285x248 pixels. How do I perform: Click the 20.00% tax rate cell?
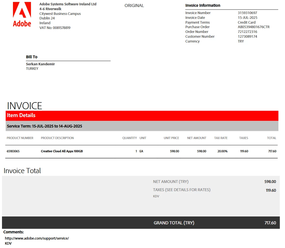[222, 151]
